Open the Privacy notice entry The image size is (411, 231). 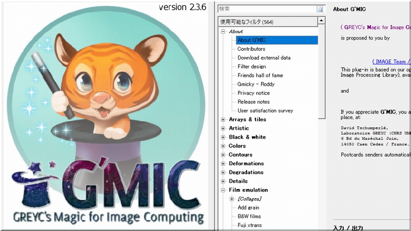[x=253, y=93]
